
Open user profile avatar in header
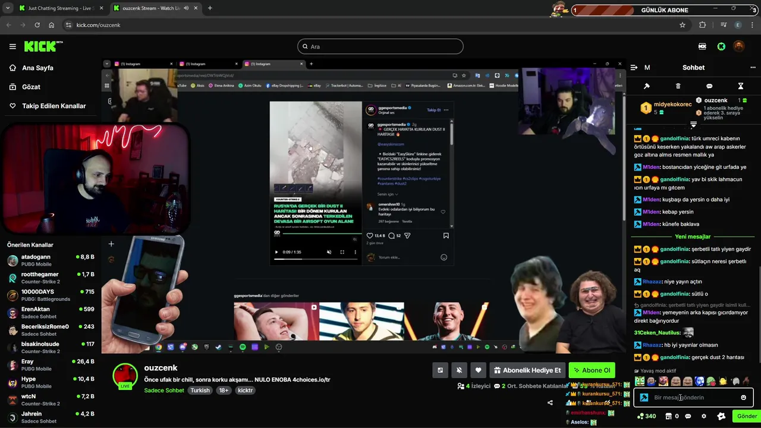point(739,46)
